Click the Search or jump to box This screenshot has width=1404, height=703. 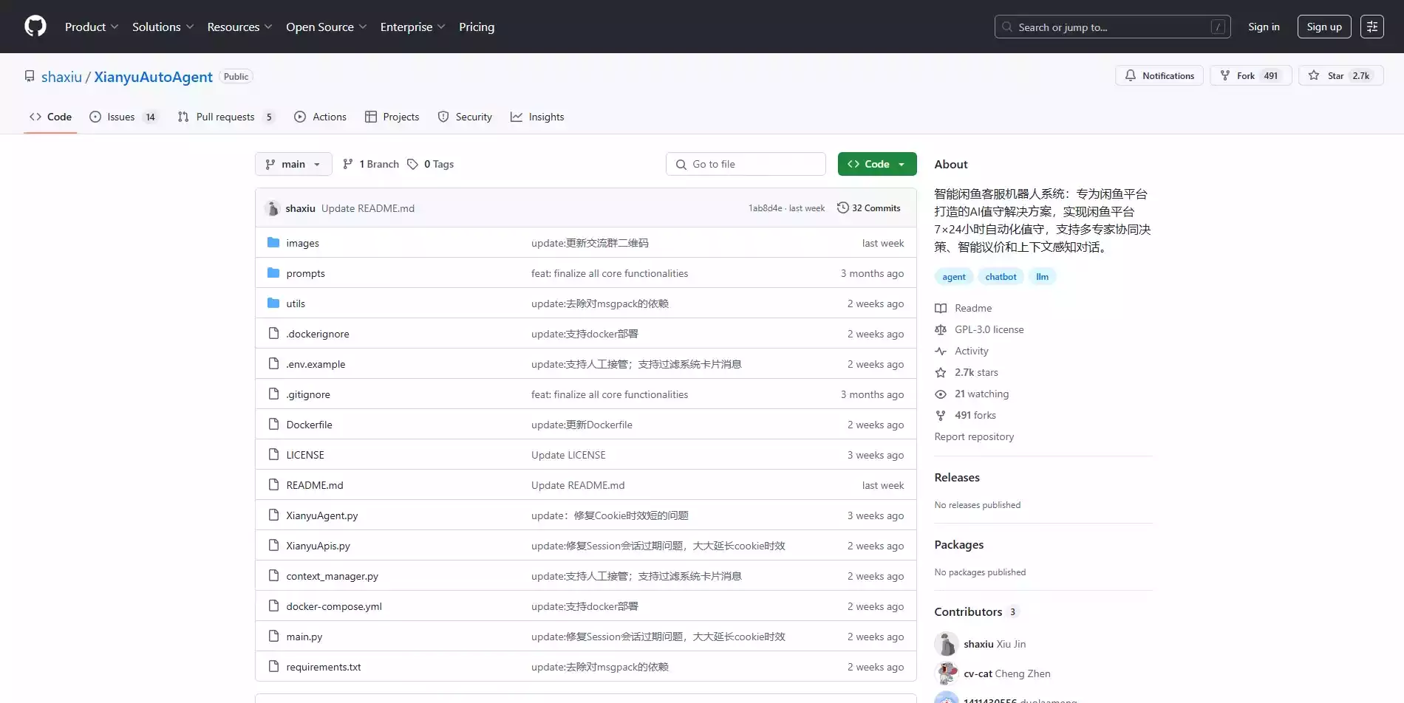[1111, 27]
